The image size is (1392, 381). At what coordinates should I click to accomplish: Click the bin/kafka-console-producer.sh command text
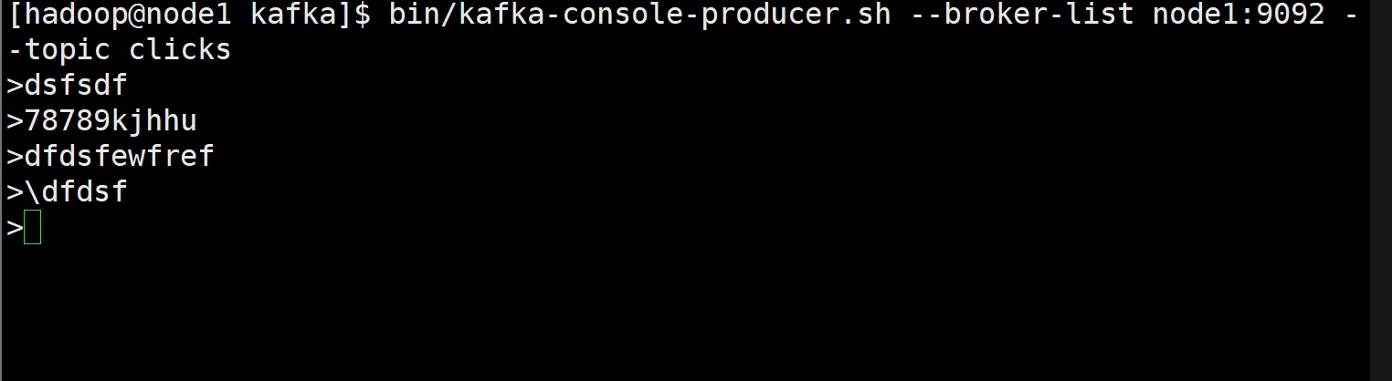pos(638,15)
